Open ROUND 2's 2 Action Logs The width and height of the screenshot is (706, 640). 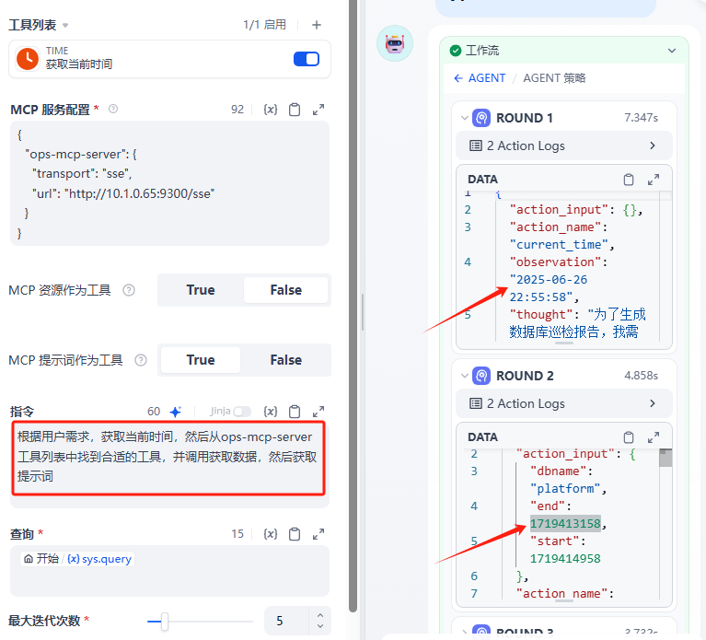(x=563, y=403)
